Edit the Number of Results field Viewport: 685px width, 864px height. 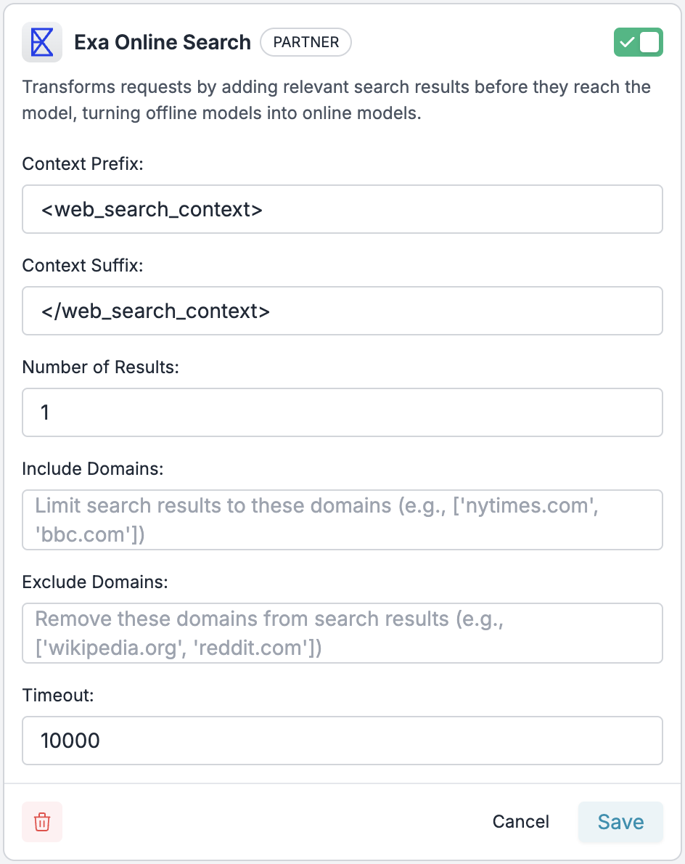[342, 412]
